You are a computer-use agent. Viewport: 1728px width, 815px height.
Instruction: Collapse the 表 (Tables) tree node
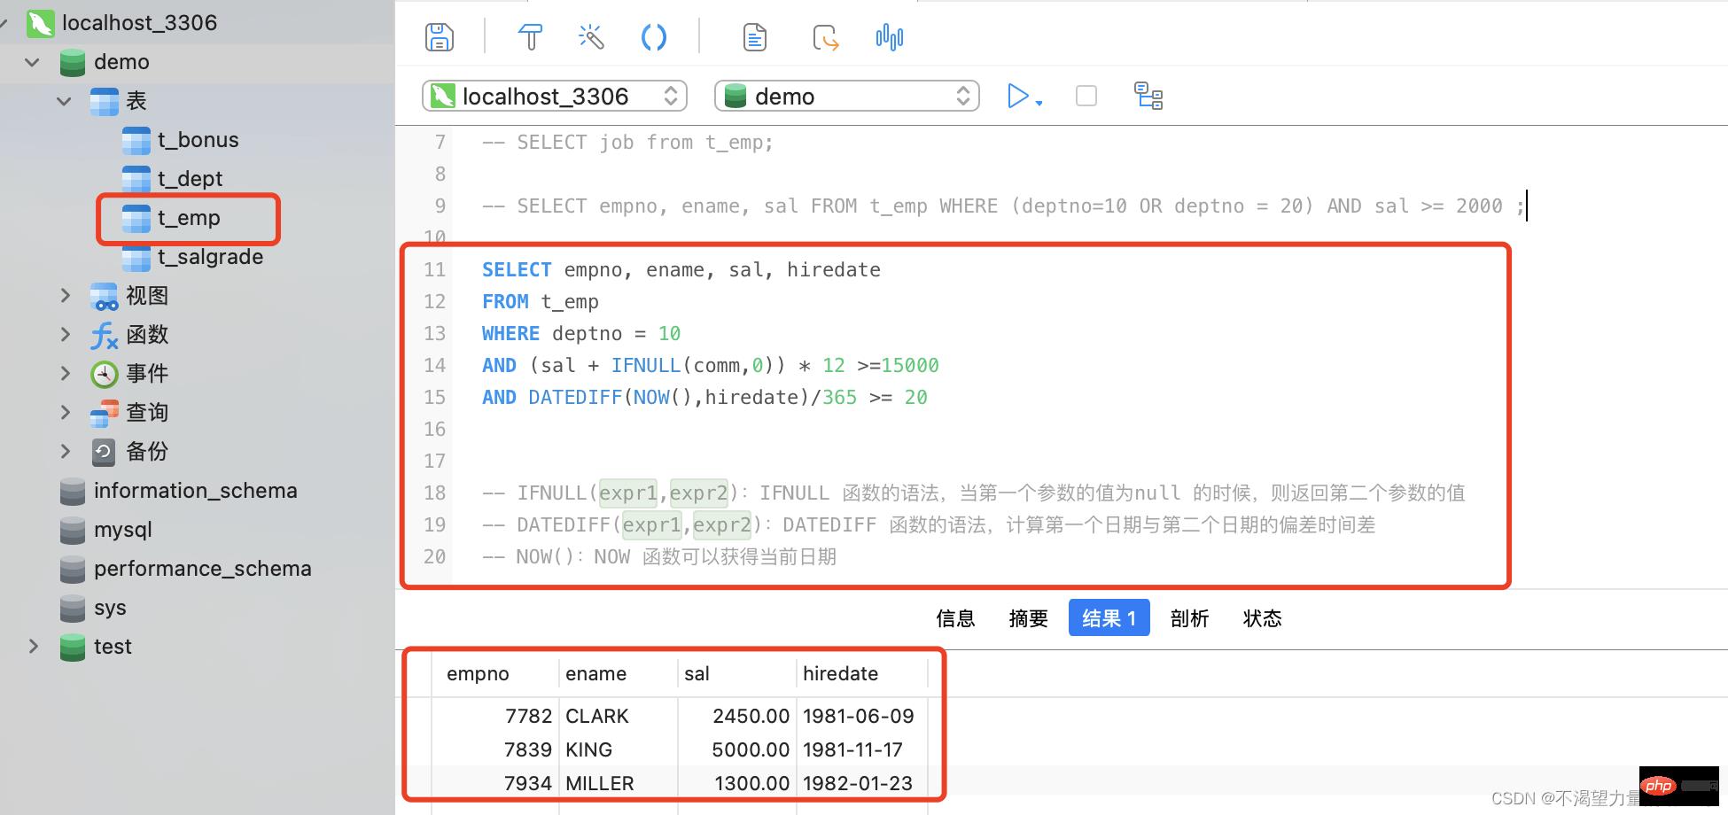pos(64,101)
